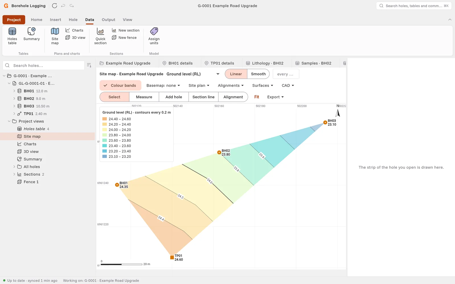Click New fence in the ribbon
Screen dimensions: 455x284
[x=124, y=37]
